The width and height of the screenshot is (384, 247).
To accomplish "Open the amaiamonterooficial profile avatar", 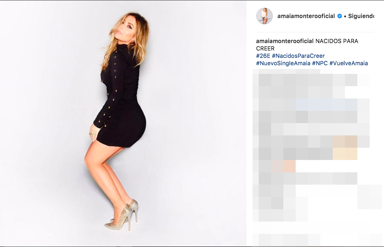I will [264, 16].
